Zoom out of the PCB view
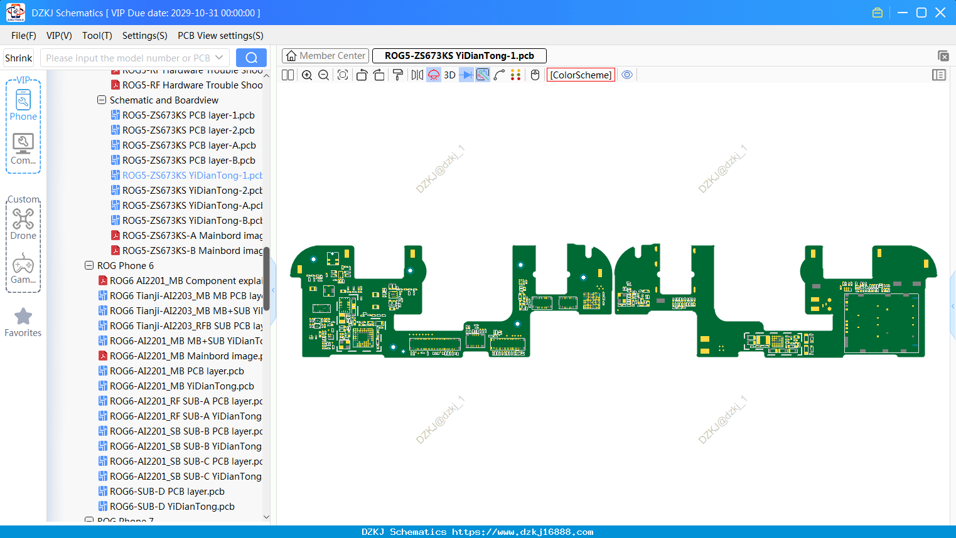Screen dimensions: 956x538 [x=324, y=75]
